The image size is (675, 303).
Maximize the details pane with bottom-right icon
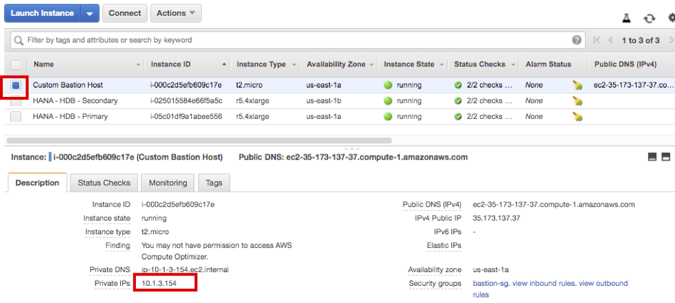click(665, 157)
